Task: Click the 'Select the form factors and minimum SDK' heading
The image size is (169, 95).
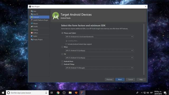Action: 83,26
